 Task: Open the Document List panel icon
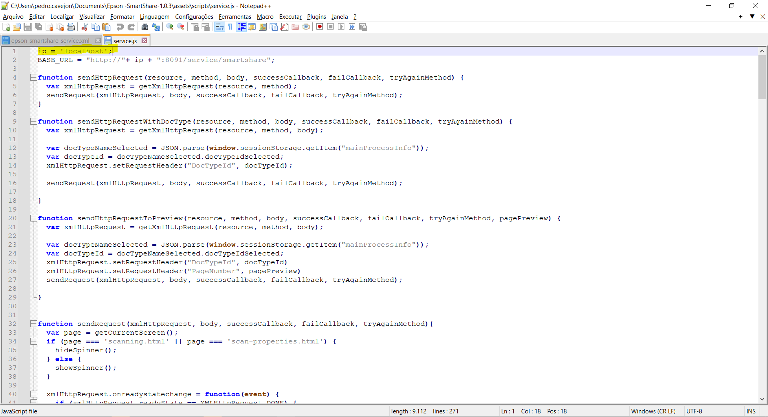(274, 27)
